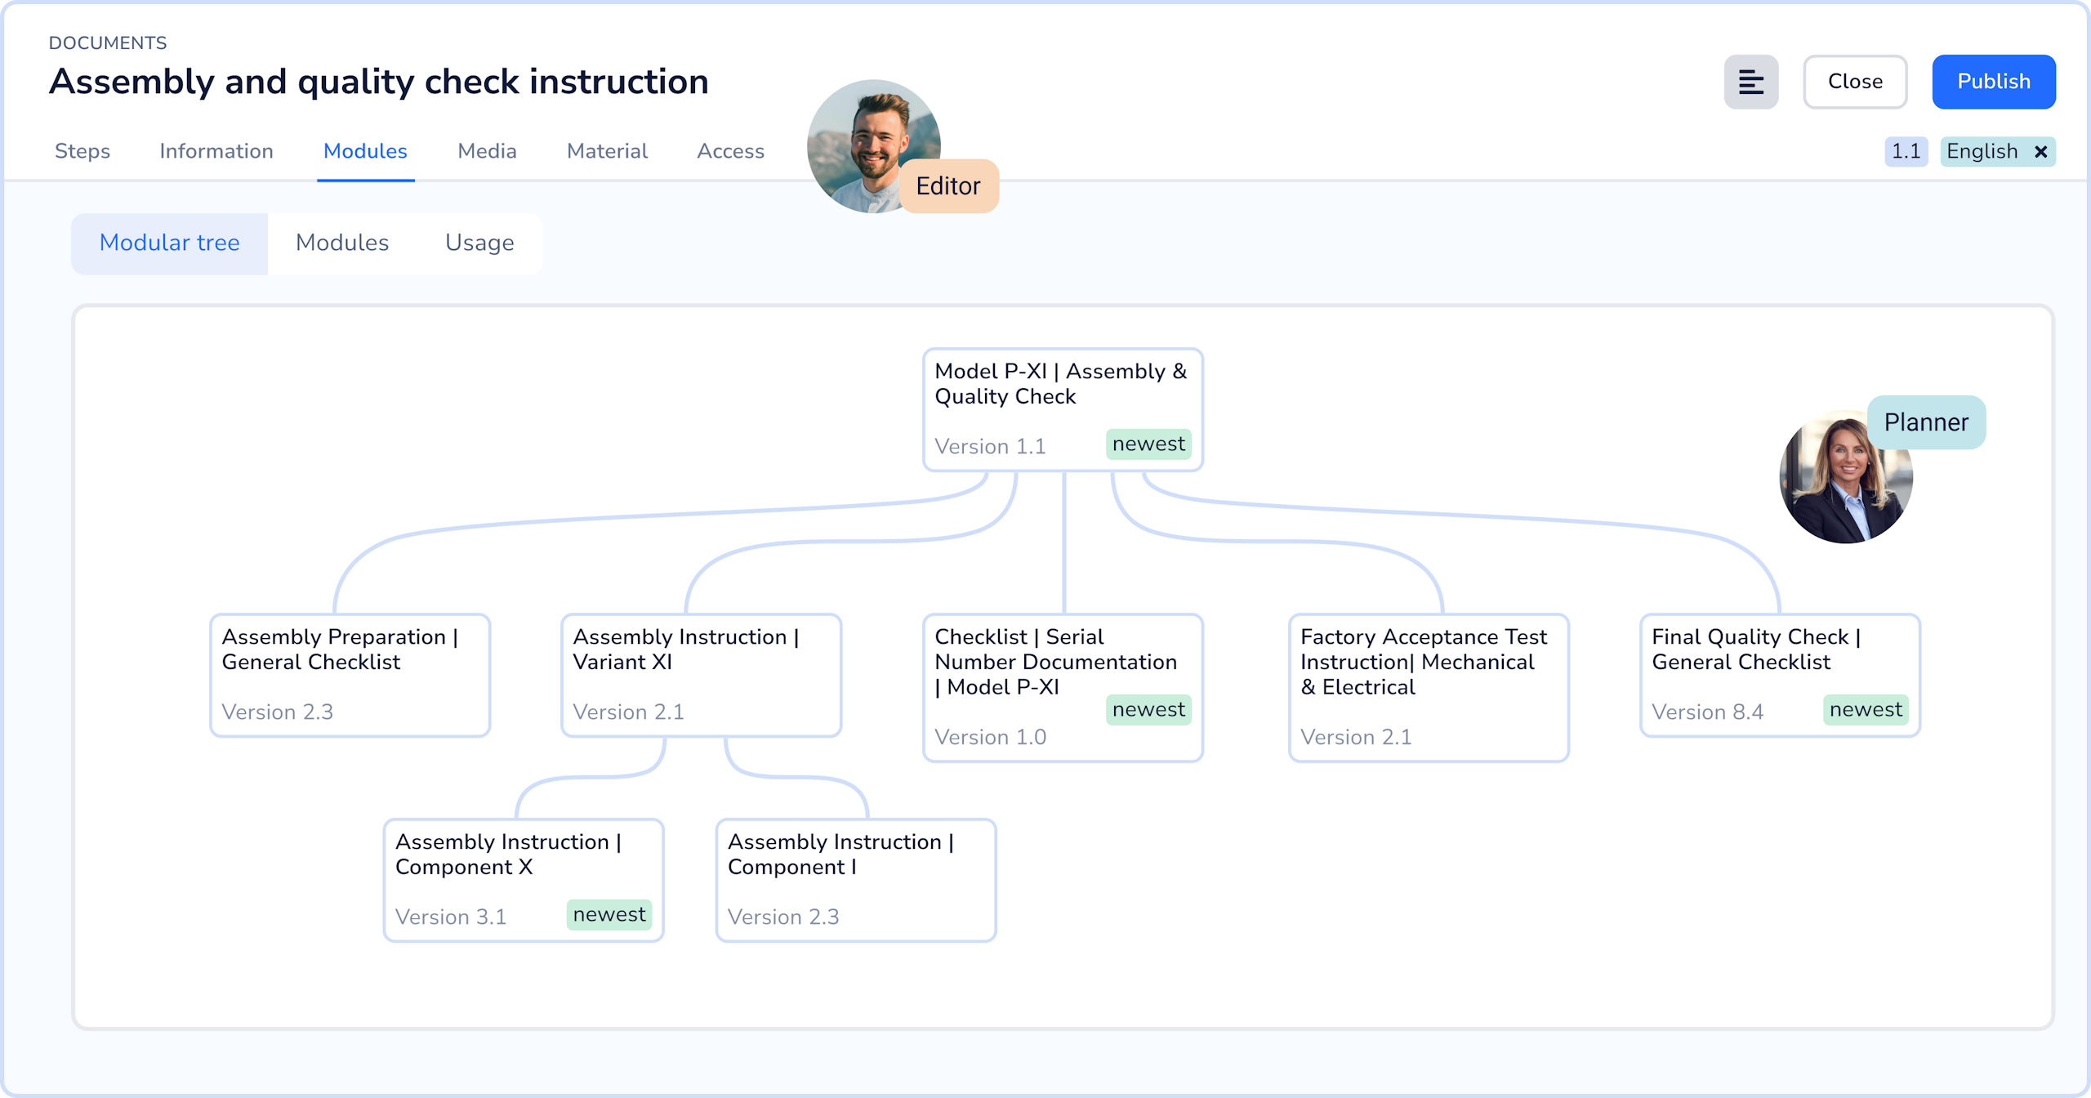Screen dimensions: 2091x1098
Task: Remove the English language tag
Action: pyautogui.click(x=2041, y=151)
